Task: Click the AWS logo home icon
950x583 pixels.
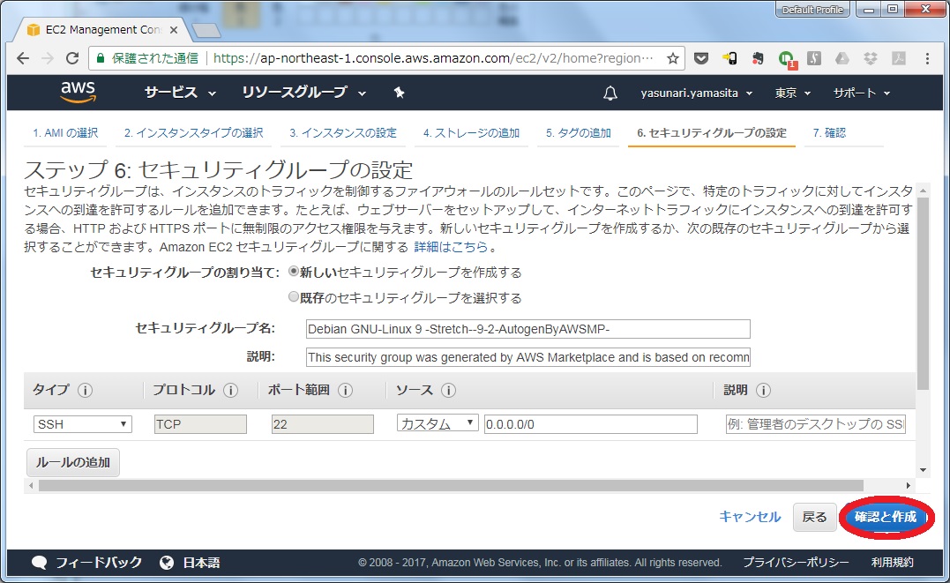Action: point(79,92)
